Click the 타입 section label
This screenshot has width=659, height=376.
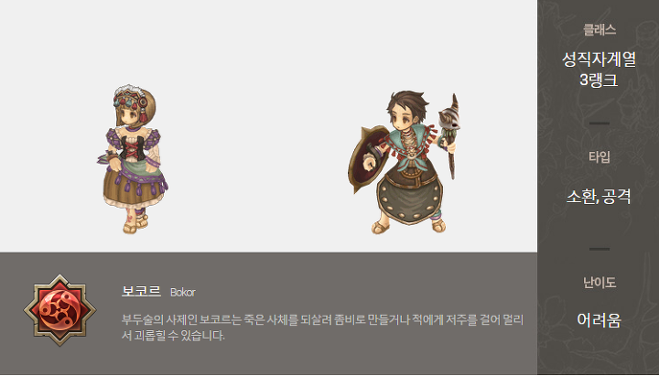(x=600, y=156)
